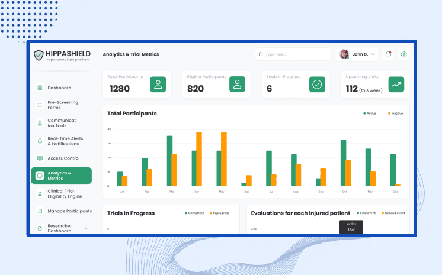Open Pre-Screening Forms menu item
The width and height of the screenshot is (442, 275).
coord(62,105)
